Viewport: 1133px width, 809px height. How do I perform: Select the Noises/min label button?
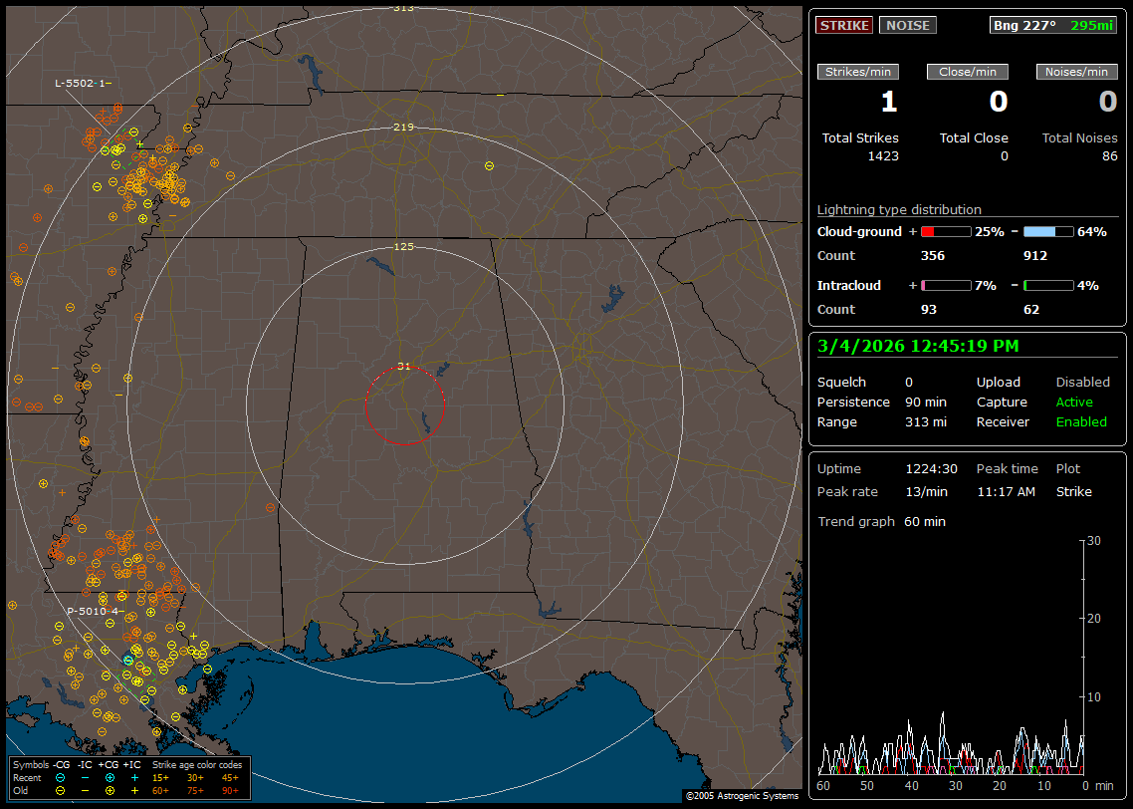click(x=1076, y=72)
